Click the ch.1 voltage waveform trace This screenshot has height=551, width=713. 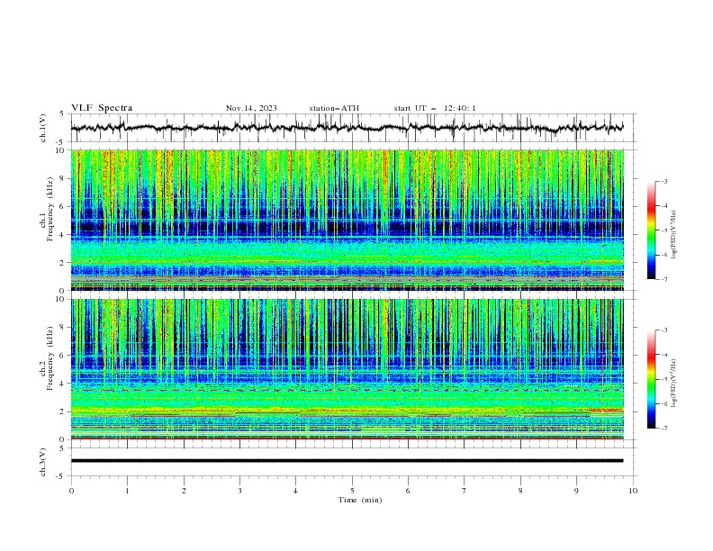tap(347, 128)
